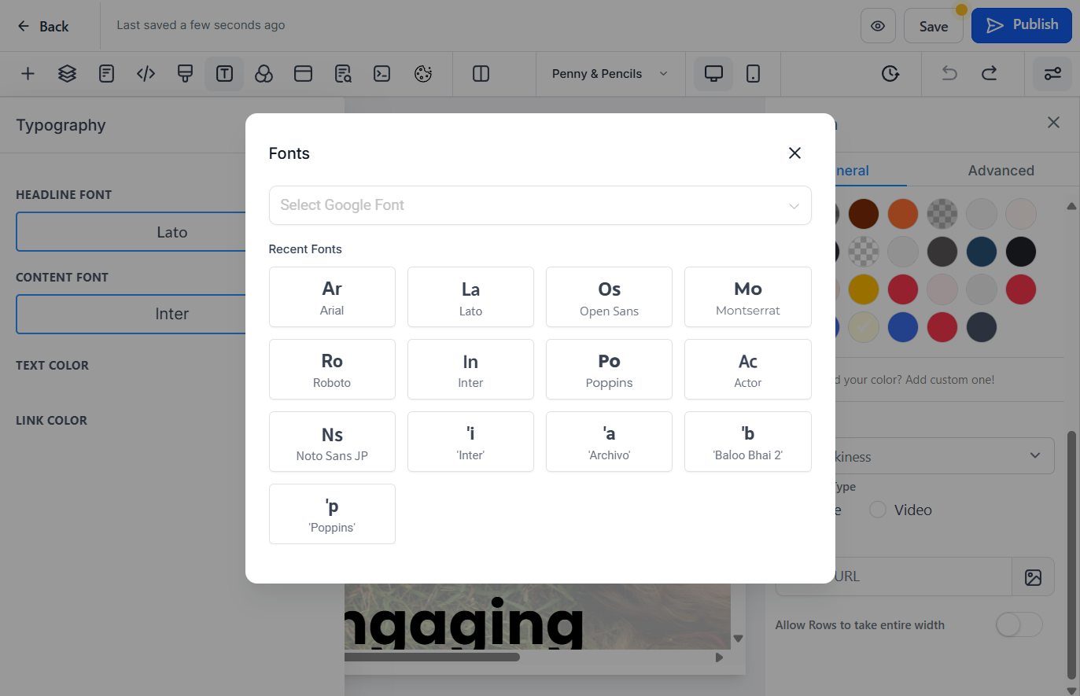
Task: Choose the Arial recent font
Action: [x=332, y=297]
